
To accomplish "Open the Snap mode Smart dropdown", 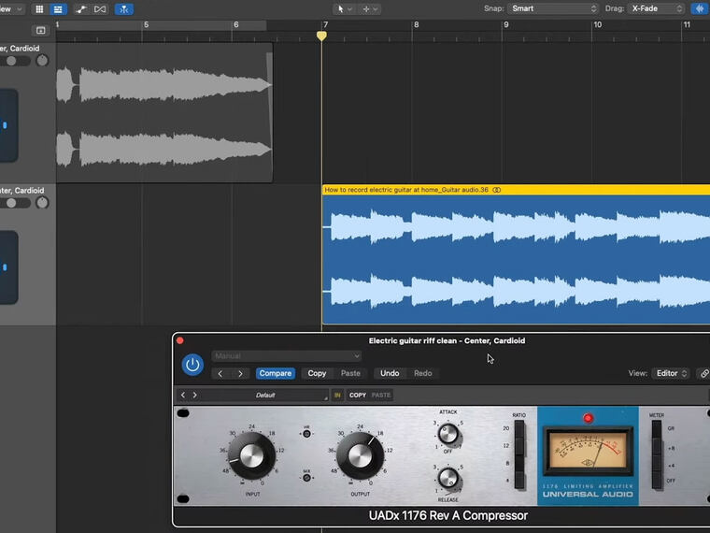I will tap(553, 8).
